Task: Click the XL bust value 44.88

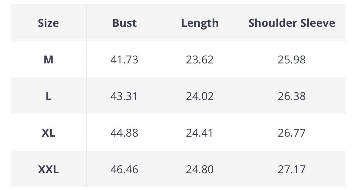Action: pos(124,133)
